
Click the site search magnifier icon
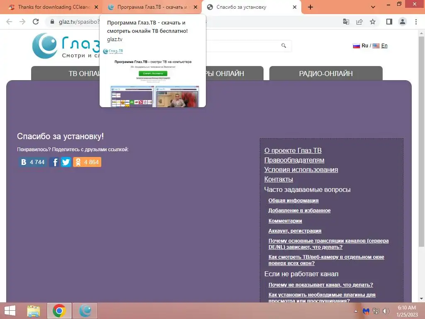coord(283,46)
